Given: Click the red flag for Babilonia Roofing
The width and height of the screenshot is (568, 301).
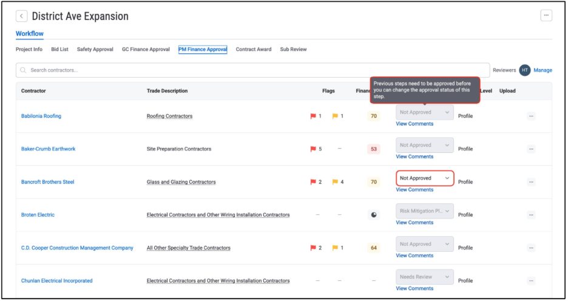Looking at the screenshot, I should 313,117.
